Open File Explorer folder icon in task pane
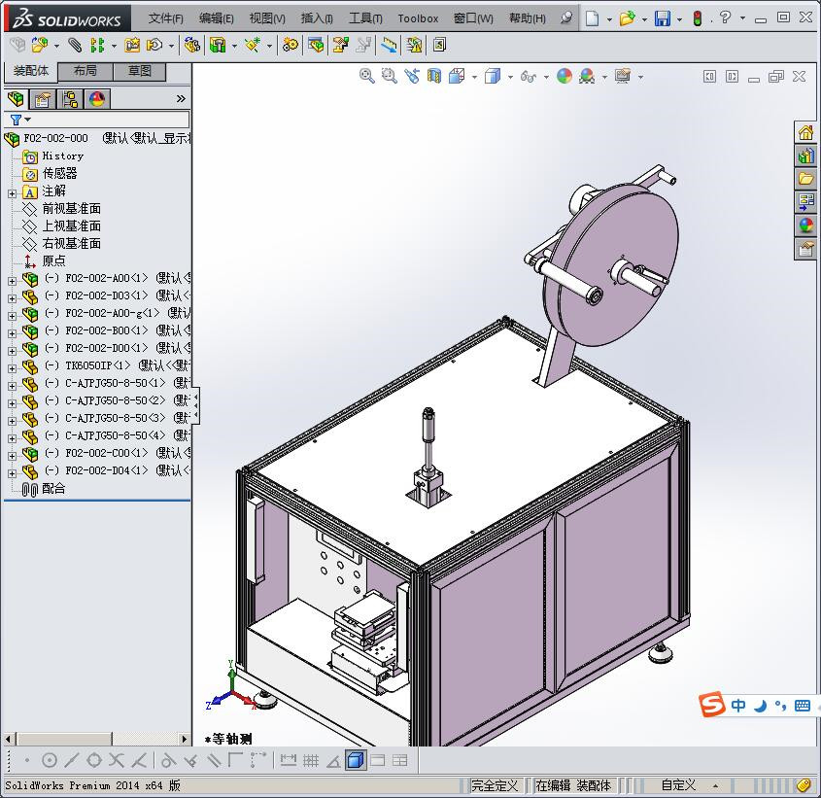 click(805, 179)
